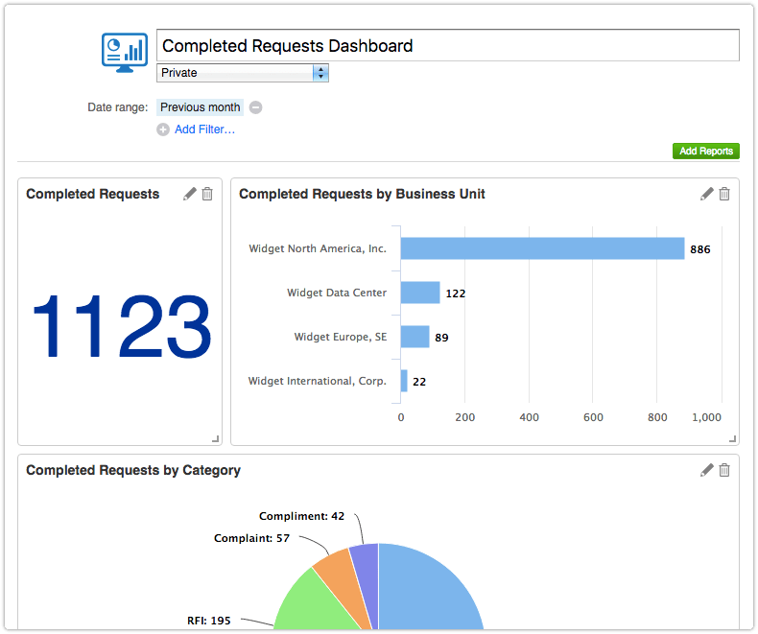Viewport: 758px width, 634px height.
Task: Open the Private visibility dropdown
Action: point(243,73)
